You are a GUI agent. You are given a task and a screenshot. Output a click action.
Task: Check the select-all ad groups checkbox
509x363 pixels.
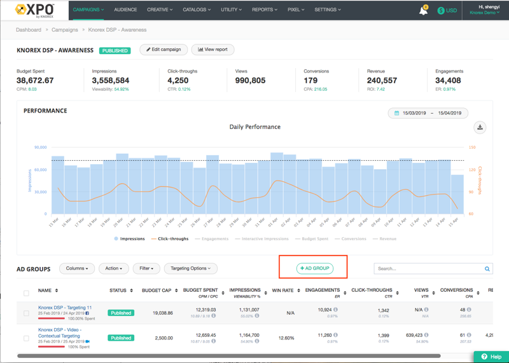pos(26,293)
